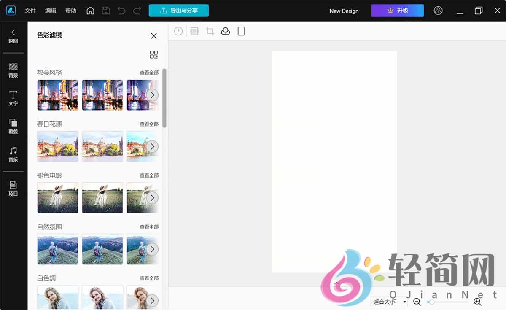Screen dimensions: 506x310
Task: Click the 导出与分享 export button
Action: click(x=179, y=11)
